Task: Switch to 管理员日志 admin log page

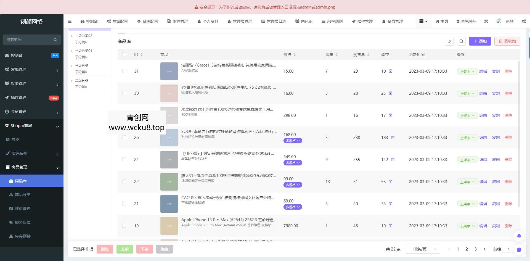Action: click(x=274, y=21)
